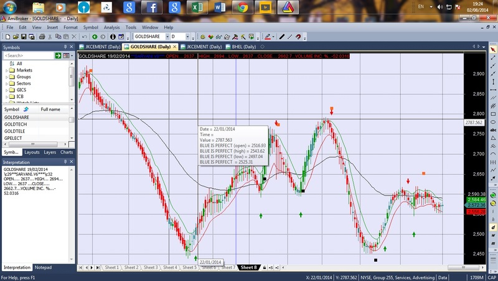Select the Ellipse drawing tool

[x=493, y=122]
